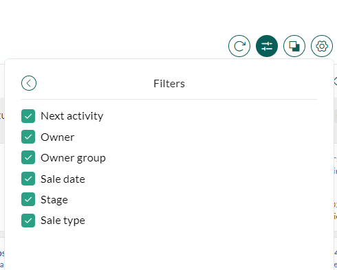Open the gear settings icon
Image resolution: width=337 pixels, height=270 pixels.
(322, 46)
